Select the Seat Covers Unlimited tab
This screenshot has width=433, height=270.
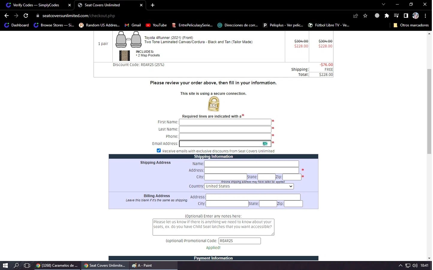[x=110, y=5]
